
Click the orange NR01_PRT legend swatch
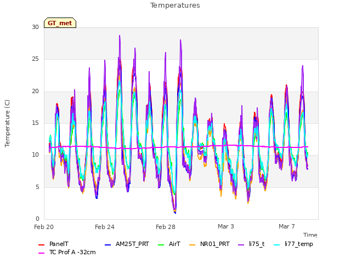pyautogui.click(x=193, y=245)
